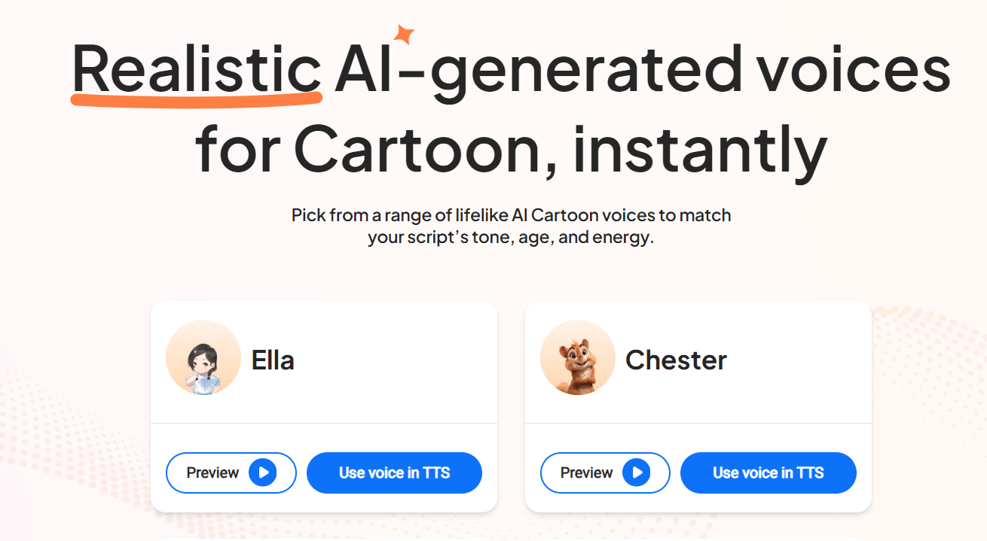Click the "Pick from a range" subtitle line
Image resolution: width=987 pixels, height=541 pixels.
(511, 216)
